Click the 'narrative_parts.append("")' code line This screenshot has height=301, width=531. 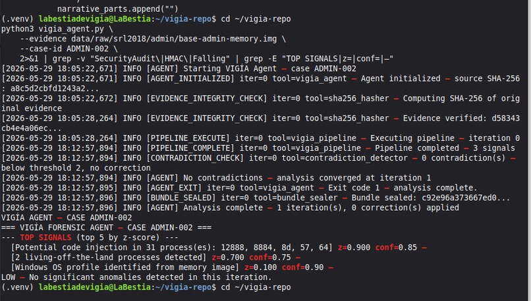pos(117,9)
